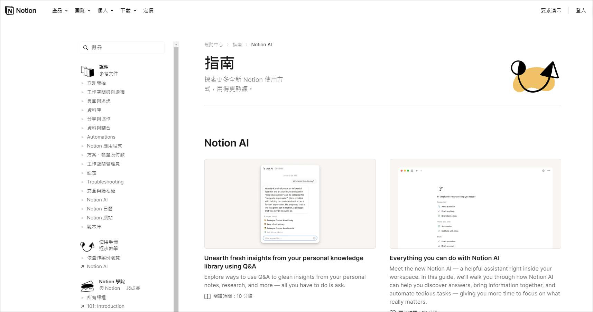The width and height of the screenshot is (593, 312).
Task: Click the sidebar scrollbar up arrow
Action: click(176, 45)
